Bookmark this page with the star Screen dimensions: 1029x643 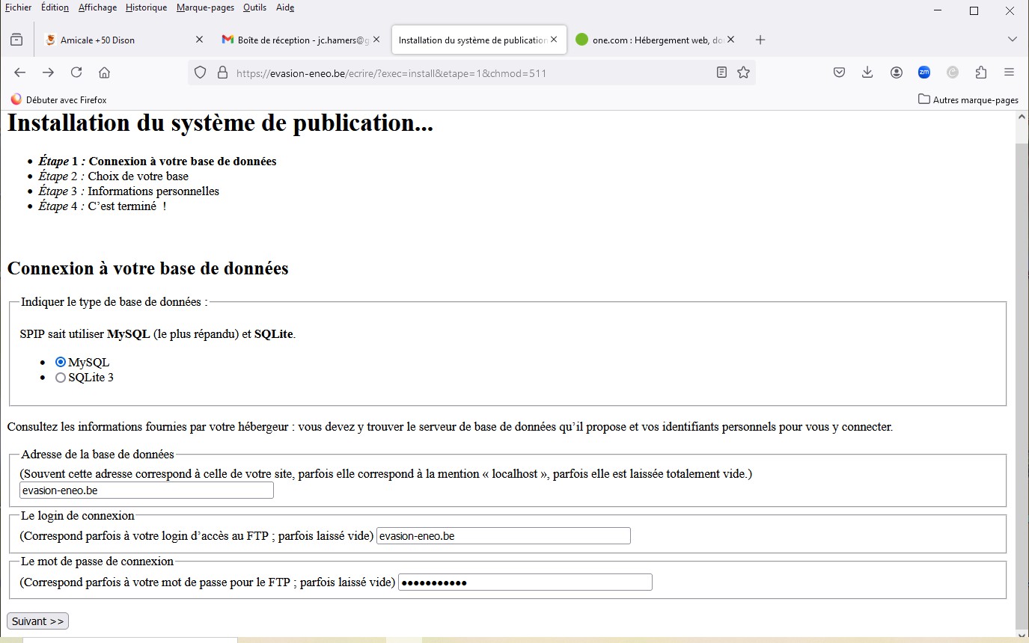point(743,73)
